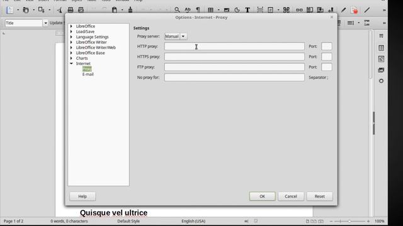The image size is (403, 226).
Task: Click the Save document icon in Writer toolbar
Action: [41, 10]
